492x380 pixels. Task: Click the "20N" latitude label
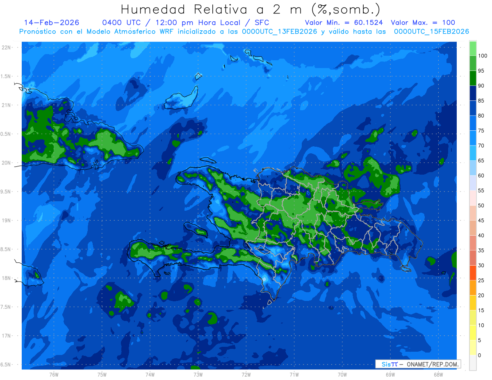coord(6,163)
